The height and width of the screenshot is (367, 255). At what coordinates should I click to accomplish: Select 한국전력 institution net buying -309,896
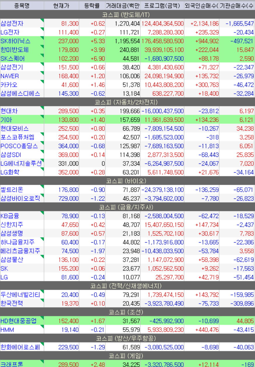(242, 303)
